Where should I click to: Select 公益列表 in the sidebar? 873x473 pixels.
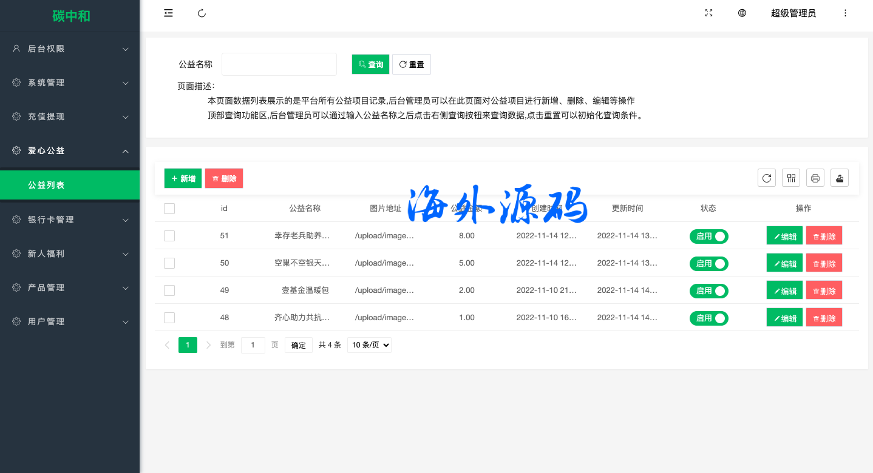coord(70,185)
